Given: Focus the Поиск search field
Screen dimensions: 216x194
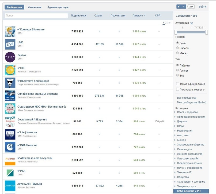Looking at the screenshot, I should [x=36, y=16].
